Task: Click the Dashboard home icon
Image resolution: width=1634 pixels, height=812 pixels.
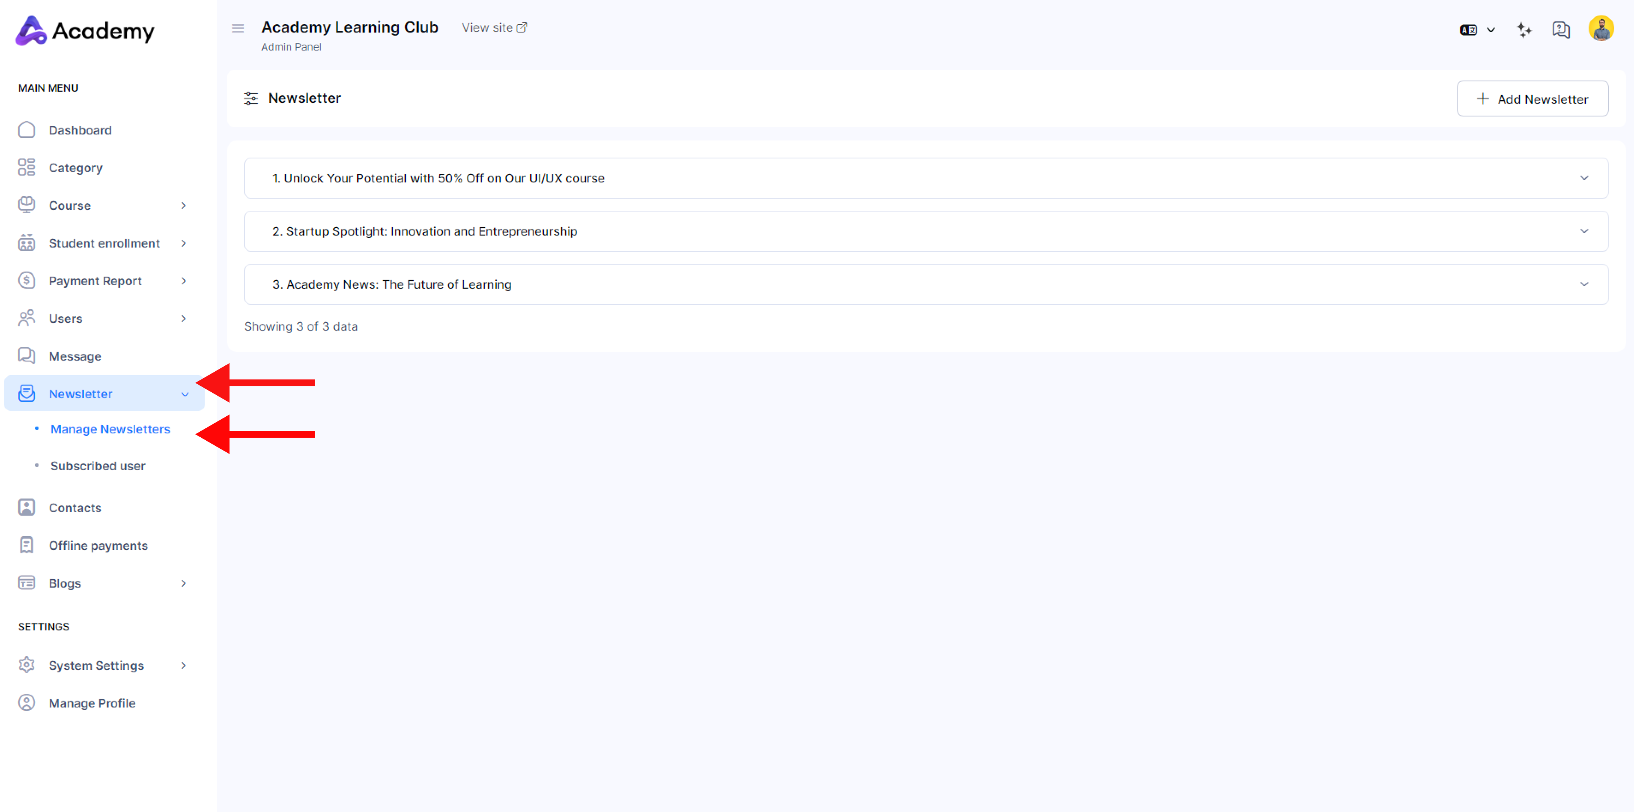Action: (x=27, y=129)
